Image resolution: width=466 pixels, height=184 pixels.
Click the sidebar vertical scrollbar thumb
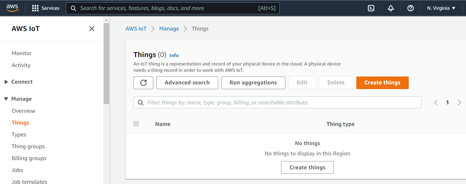[107, 64]
